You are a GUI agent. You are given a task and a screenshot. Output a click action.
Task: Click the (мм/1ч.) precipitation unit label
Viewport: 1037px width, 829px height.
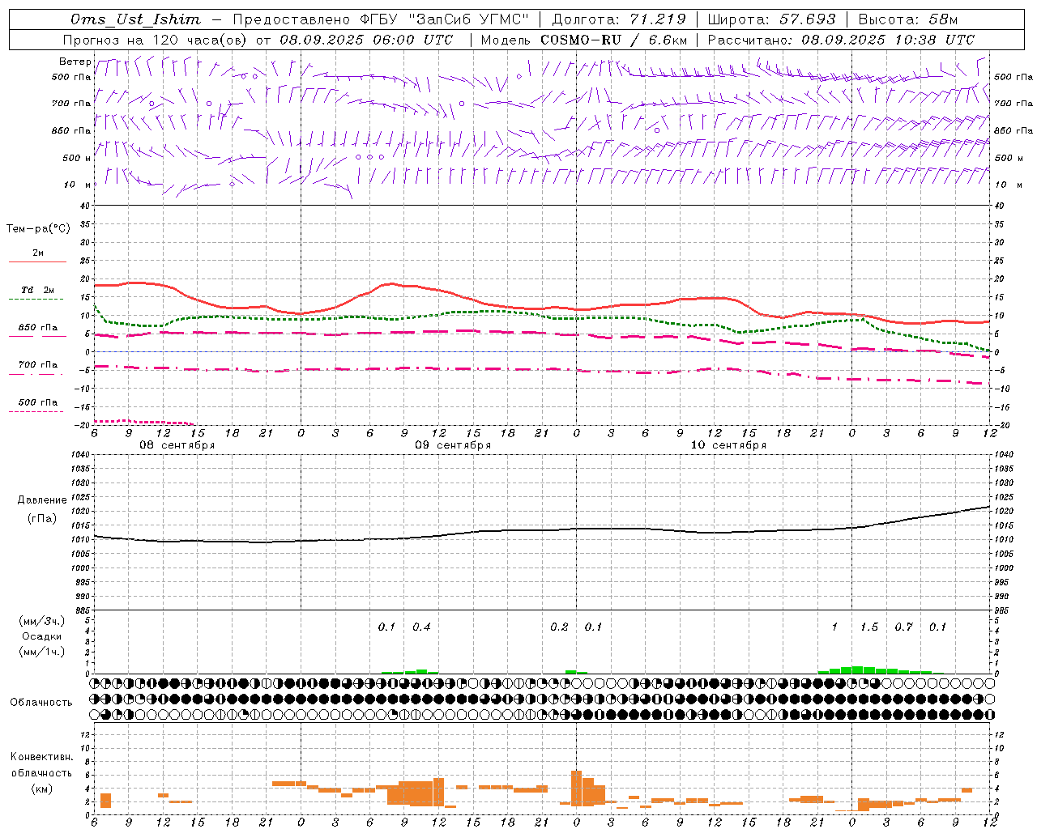click(x=42, y=652)
